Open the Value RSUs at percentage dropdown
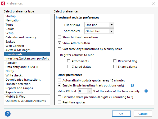Image resolution: width=158 pixels, height=119 pixels. click(x=85, y=91)
